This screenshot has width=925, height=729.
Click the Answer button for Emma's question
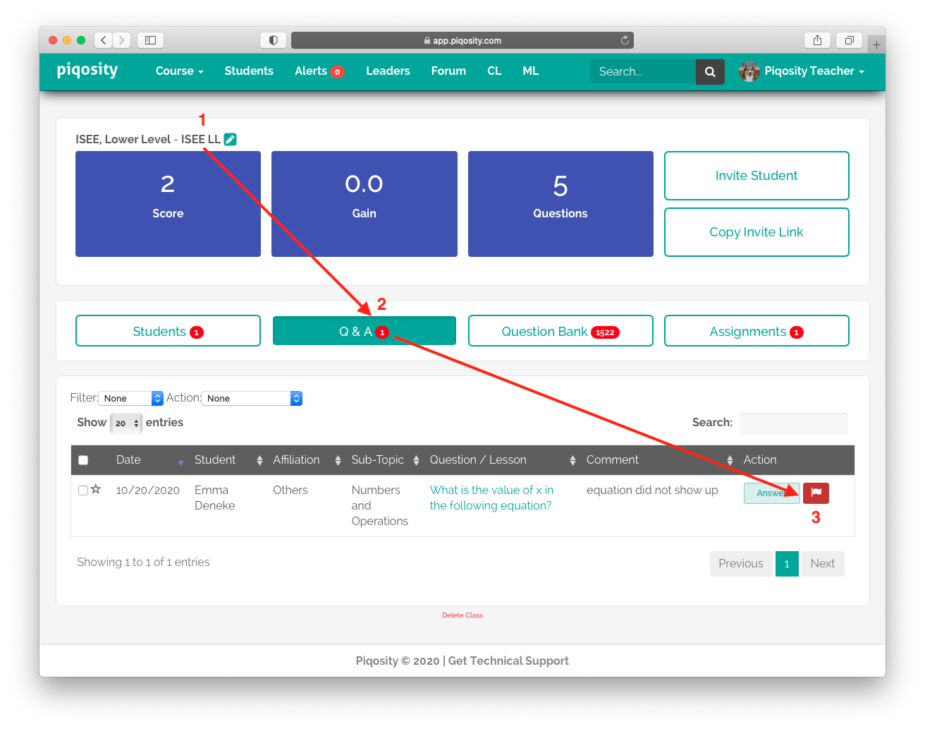771,493
